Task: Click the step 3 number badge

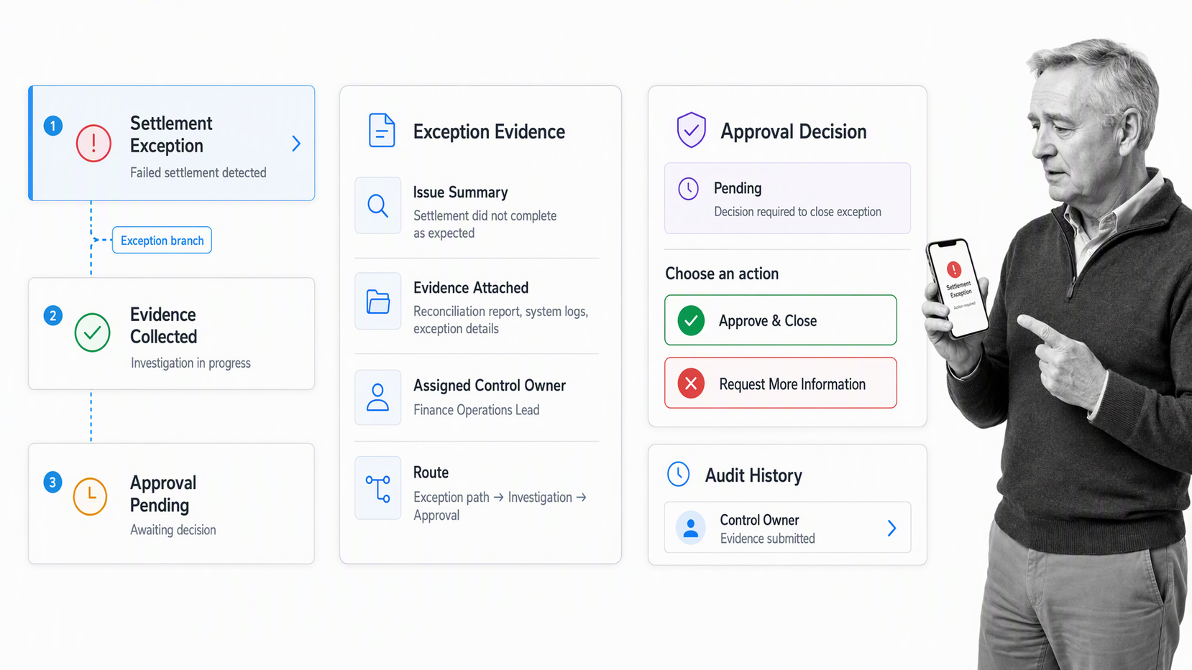Action: click(x=52, y=482)
